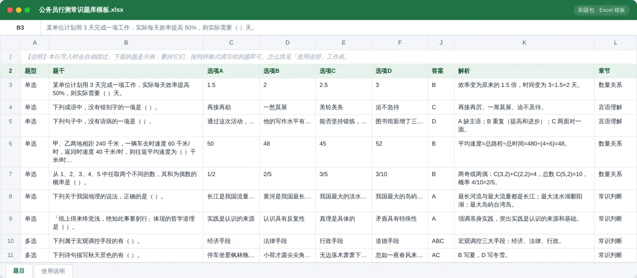Select cell containing 一愁莫展
Image resolution: width=637 pixels, height=278 pixels.
(x=288, y=107)
